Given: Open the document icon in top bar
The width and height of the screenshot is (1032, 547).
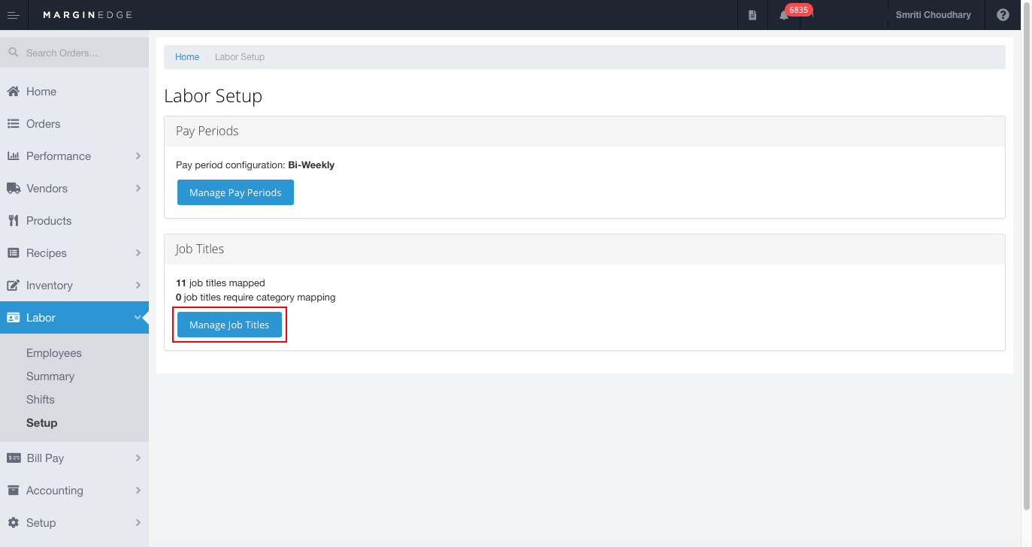Looking at the screenshot, I should [752, 15].
